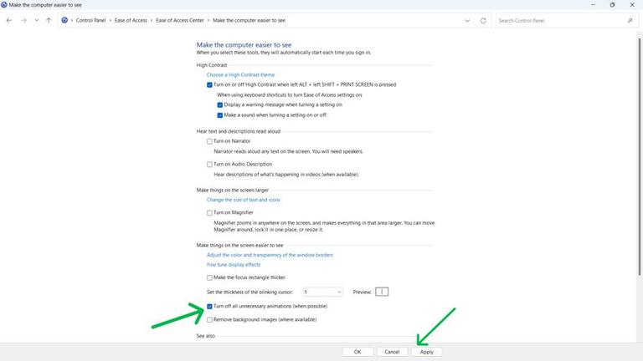The image size is (643, 361).
Task: Open Fine tune display effects link
Action: 234,265
